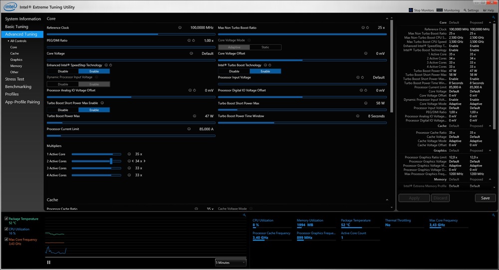Select Benchmarking in the sidebar
Image resolution: width=499 pixels, height=270 pixels.
pyautogui.click(x=18, y=86)
